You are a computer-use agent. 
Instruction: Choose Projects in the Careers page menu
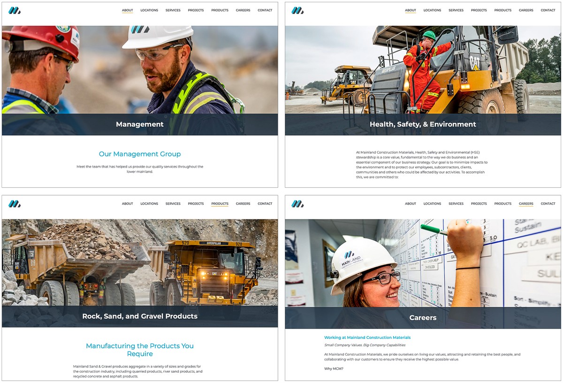(479, 204)
